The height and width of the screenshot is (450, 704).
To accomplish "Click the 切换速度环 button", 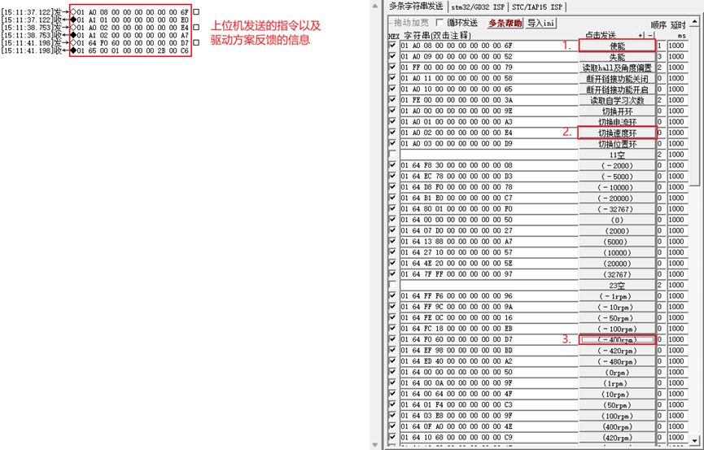I will click(617, 133).
